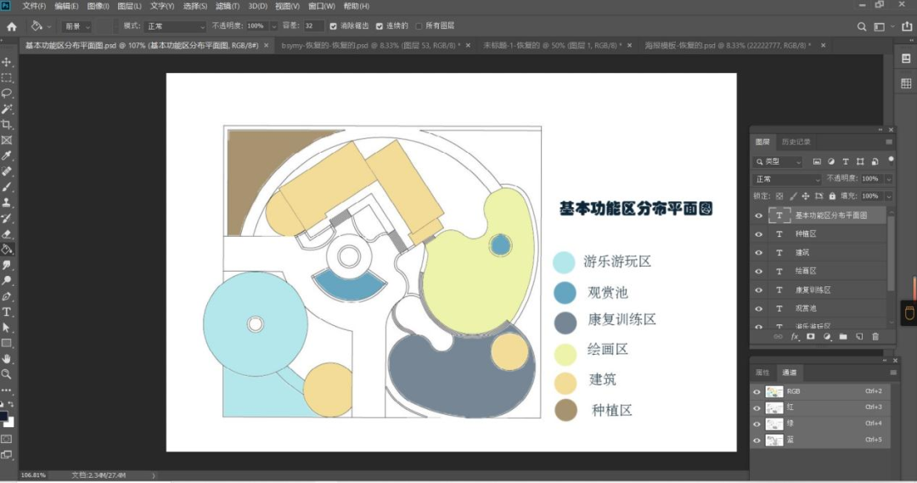This screenshot has width=917, height=483.
Task: Select the Paint Bucket tool in toolbox
Action: click(x=7, y=250)
